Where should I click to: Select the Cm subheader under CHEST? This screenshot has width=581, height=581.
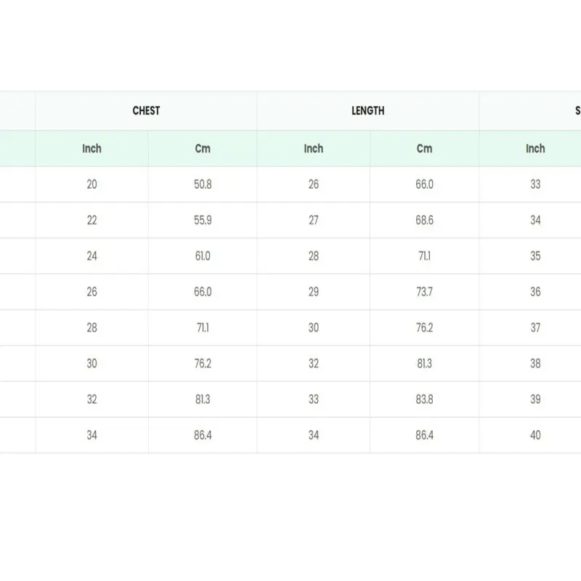click(x=203, y=149)
